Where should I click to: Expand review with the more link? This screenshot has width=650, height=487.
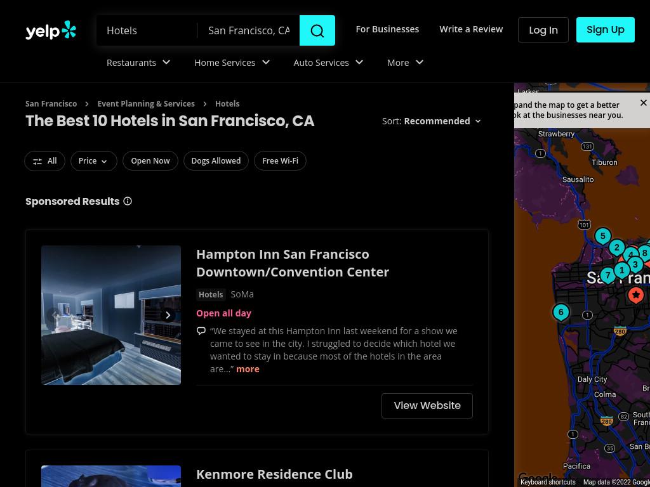click(x=248, y=369)
